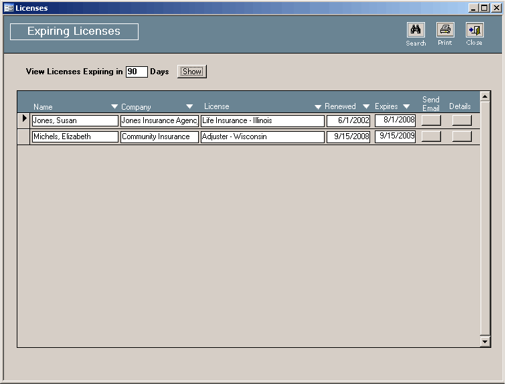Screen dimensions: 506x384
Task: Send email for Michels, Elizabeth row
Action: pos(431,136)
